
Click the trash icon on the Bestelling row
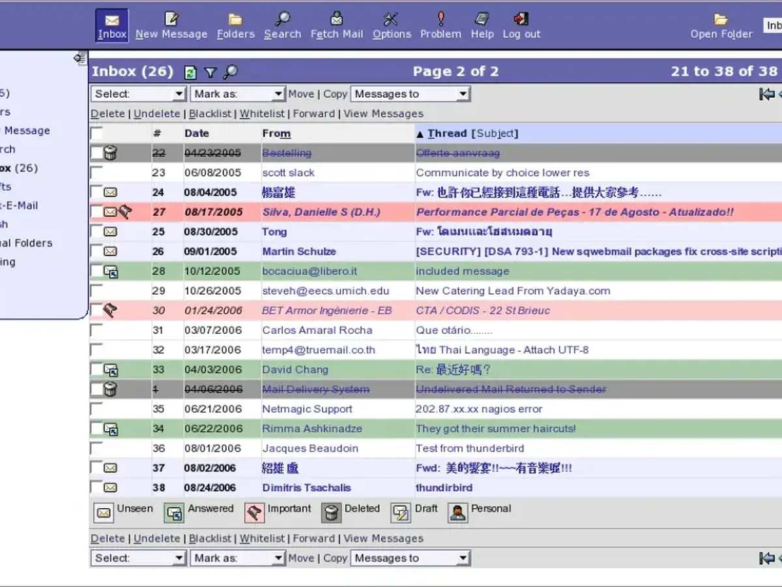111,153
